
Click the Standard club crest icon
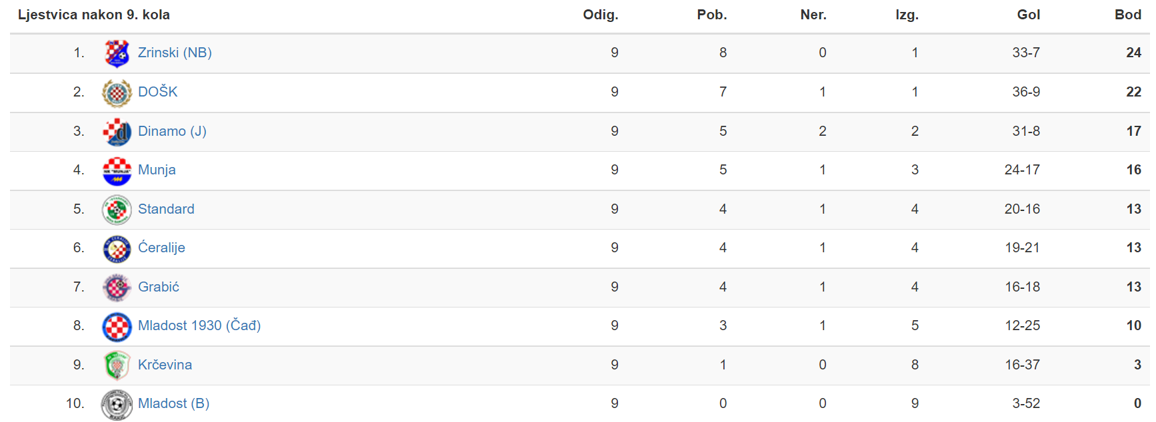point(117,210)
